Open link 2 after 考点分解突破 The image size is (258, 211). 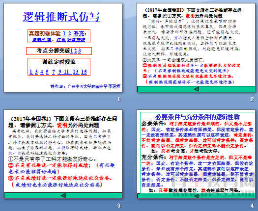(x=76, y=51)
